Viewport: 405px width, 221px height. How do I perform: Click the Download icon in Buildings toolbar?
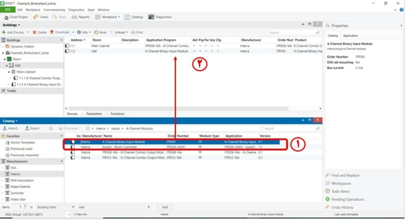click(x=52, y=32)
